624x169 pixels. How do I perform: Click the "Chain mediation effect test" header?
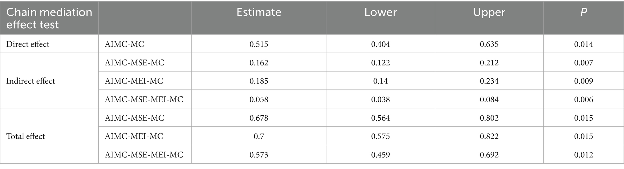[49, 18]
